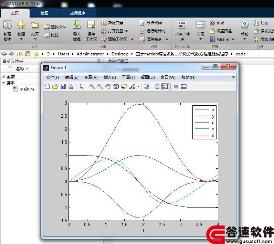Open Figure 1 编辑(E) menu

coord(72,77)
